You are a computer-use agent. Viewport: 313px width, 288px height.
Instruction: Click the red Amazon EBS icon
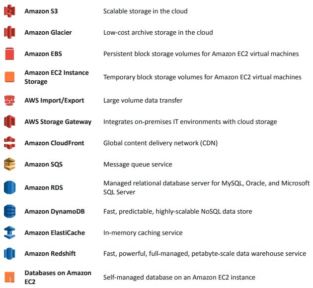pyautogui.click(x=10, y=54)
